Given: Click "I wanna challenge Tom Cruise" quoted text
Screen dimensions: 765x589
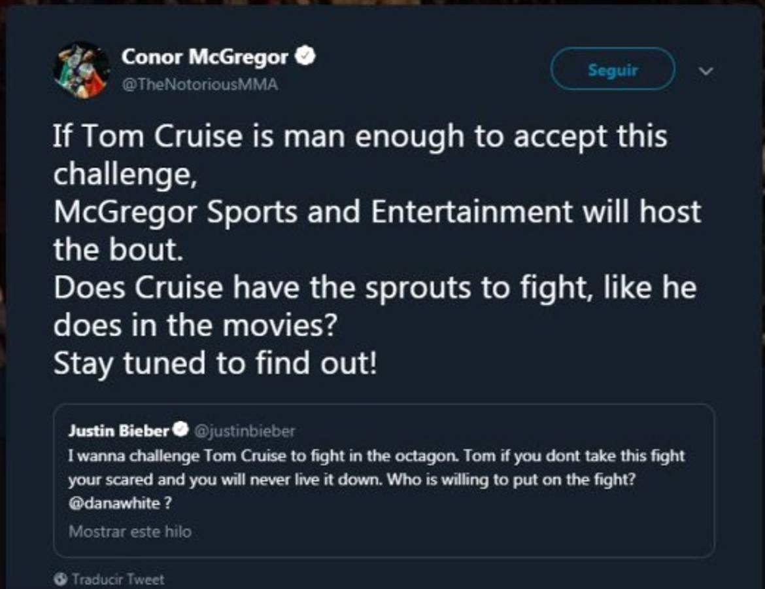Looking at the screenshot, I should [376, 455].
